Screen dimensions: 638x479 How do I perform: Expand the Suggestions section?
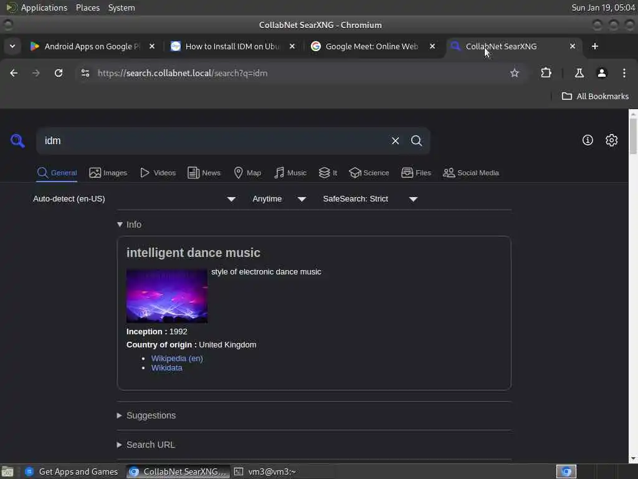click(x=146, y=415)
